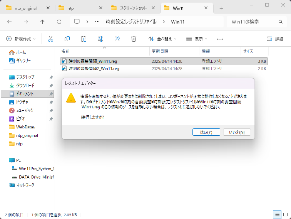
Task: Click the pin icon next to ビデオ
Action: (51, 119)
